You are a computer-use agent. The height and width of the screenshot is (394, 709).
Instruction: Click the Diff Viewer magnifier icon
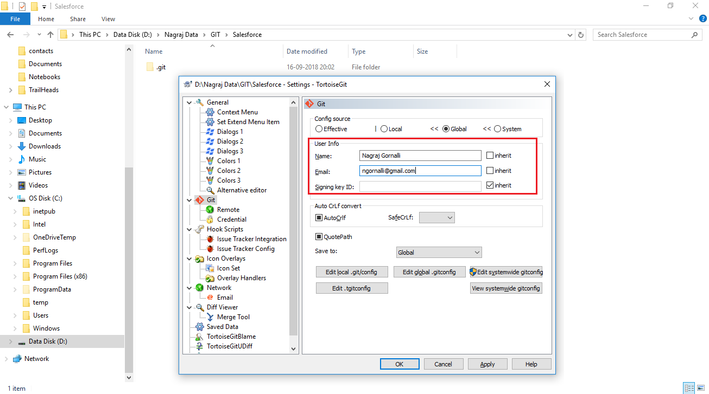199,307
